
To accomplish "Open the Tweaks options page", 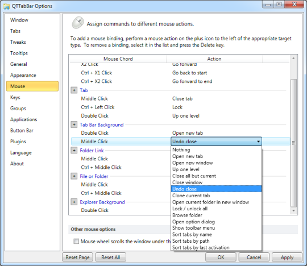I will (x=32, y=42).
